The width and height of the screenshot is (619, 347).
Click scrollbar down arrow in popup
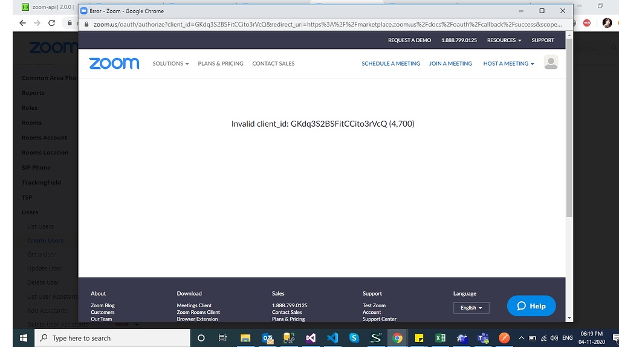click(569, 318)
